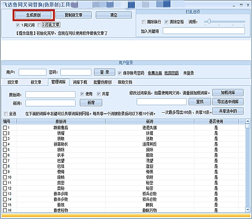The height and width of the screenshot is (219, 252).
Task: Check the checkbox for row 13
Action: point(5,194)
